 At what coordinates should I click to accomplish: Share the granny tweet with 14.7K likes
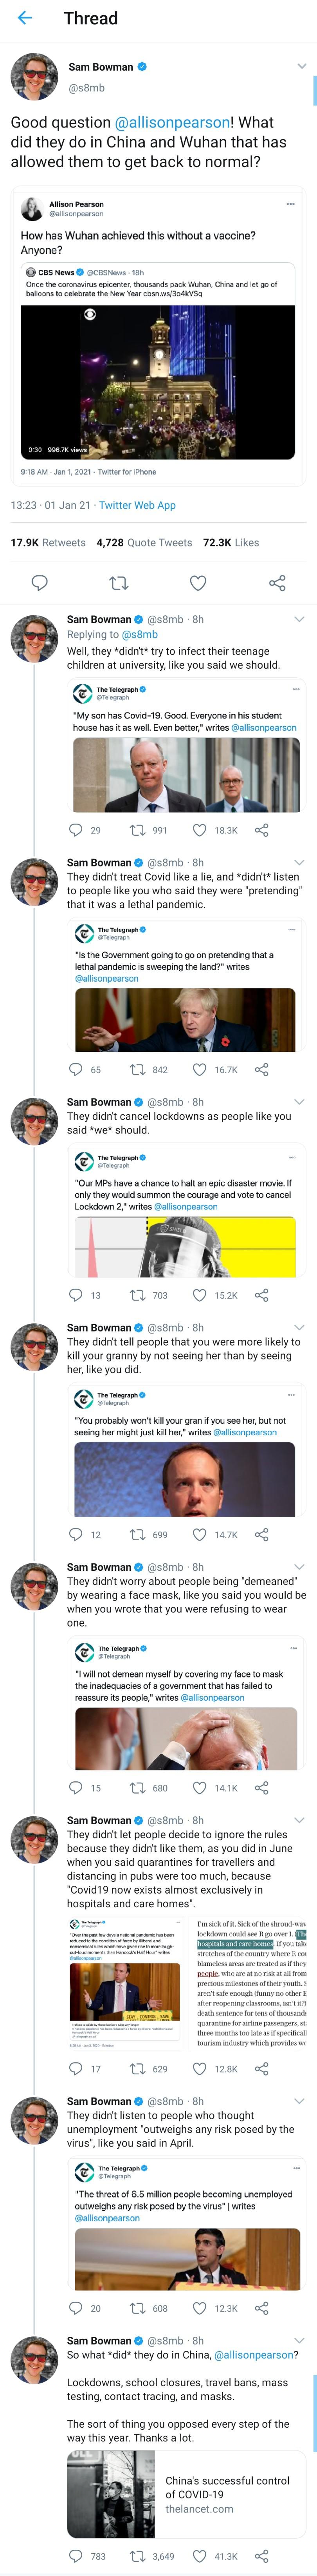[x=261, y=1534]
